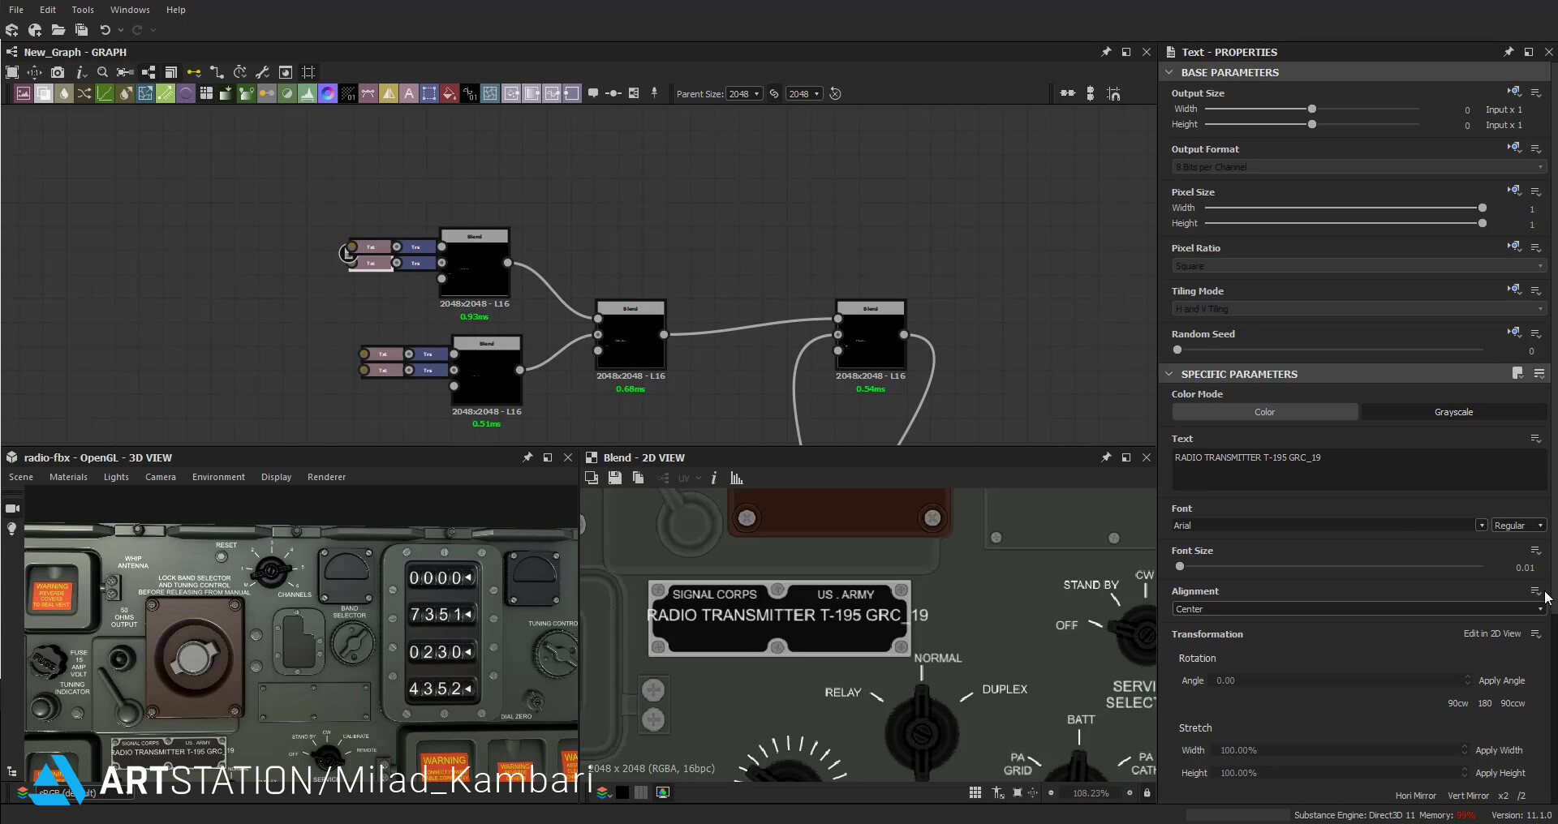1558x824 pixels.
Task: Click the camera screenshot icon in the graph toolbar
Action: [x=58, y=72]
